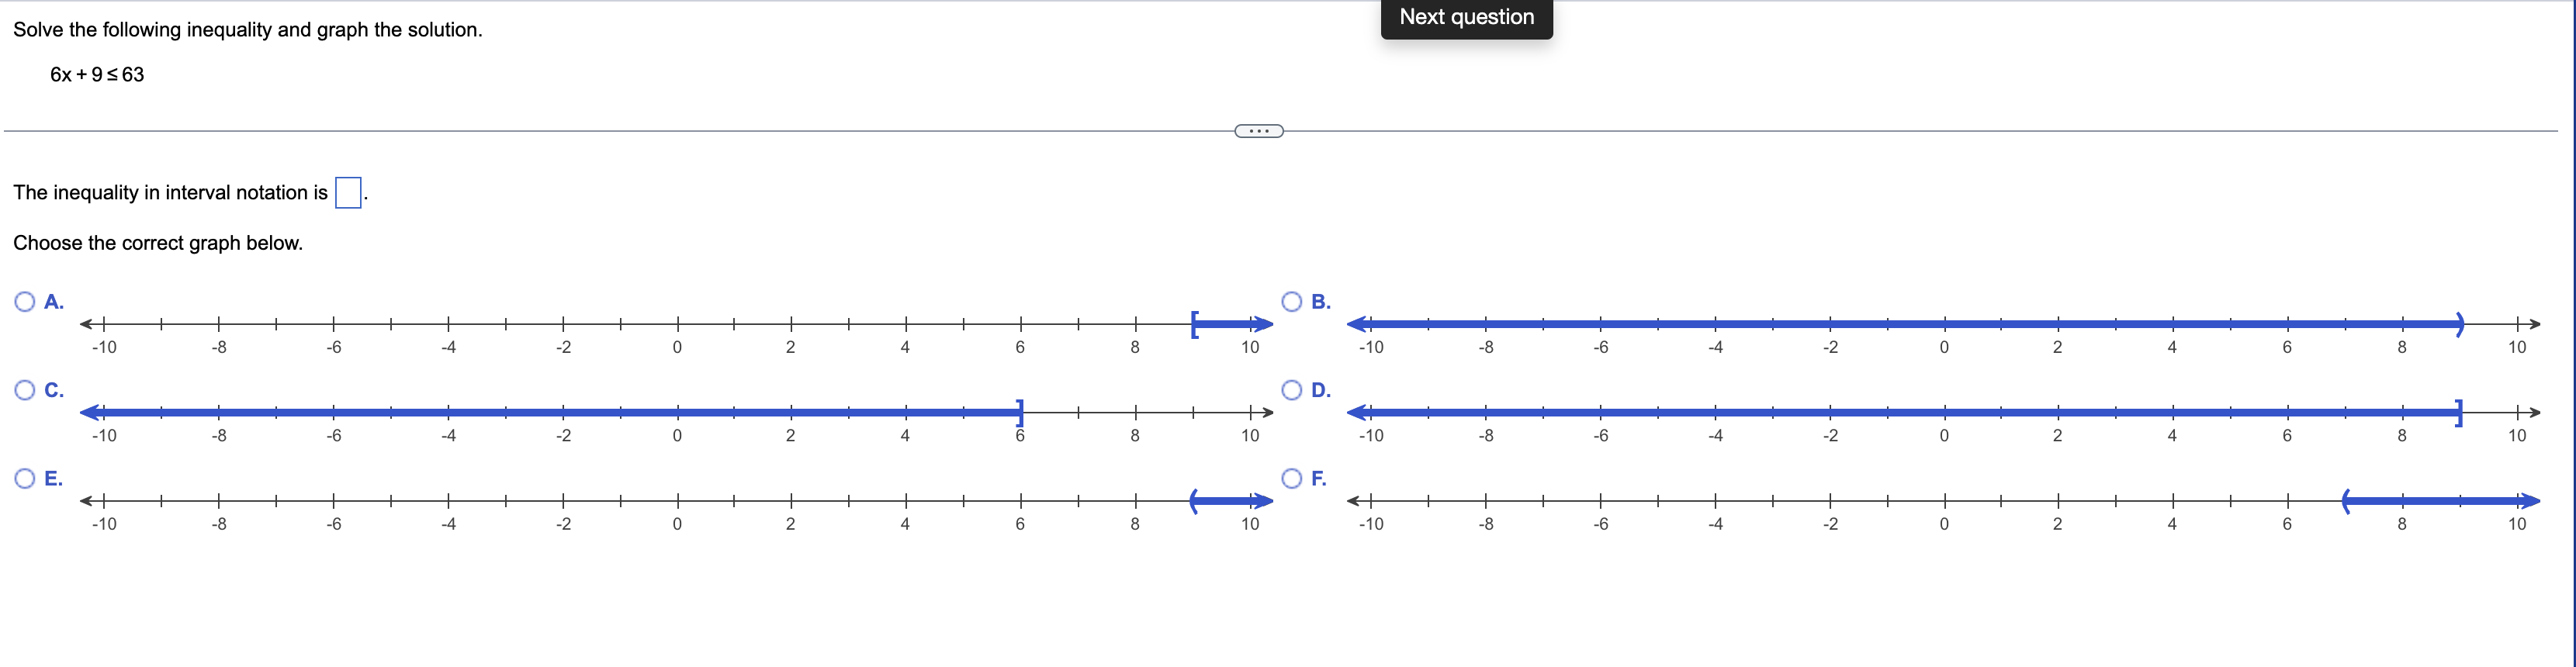
Task: Click the Solve the following inequality prompt
Action: click(246, 29)
